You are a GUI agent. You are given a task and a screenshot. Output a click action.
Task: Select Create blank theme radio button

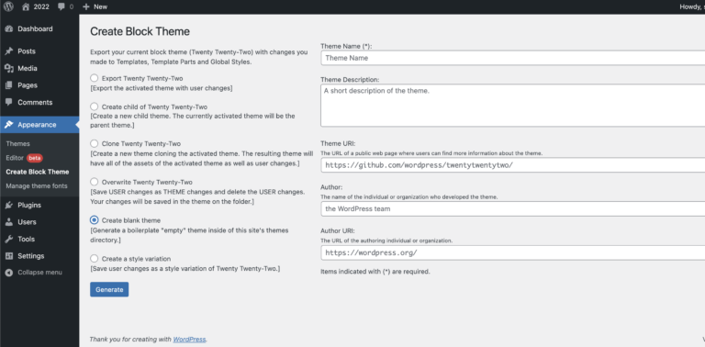[94, 220]
